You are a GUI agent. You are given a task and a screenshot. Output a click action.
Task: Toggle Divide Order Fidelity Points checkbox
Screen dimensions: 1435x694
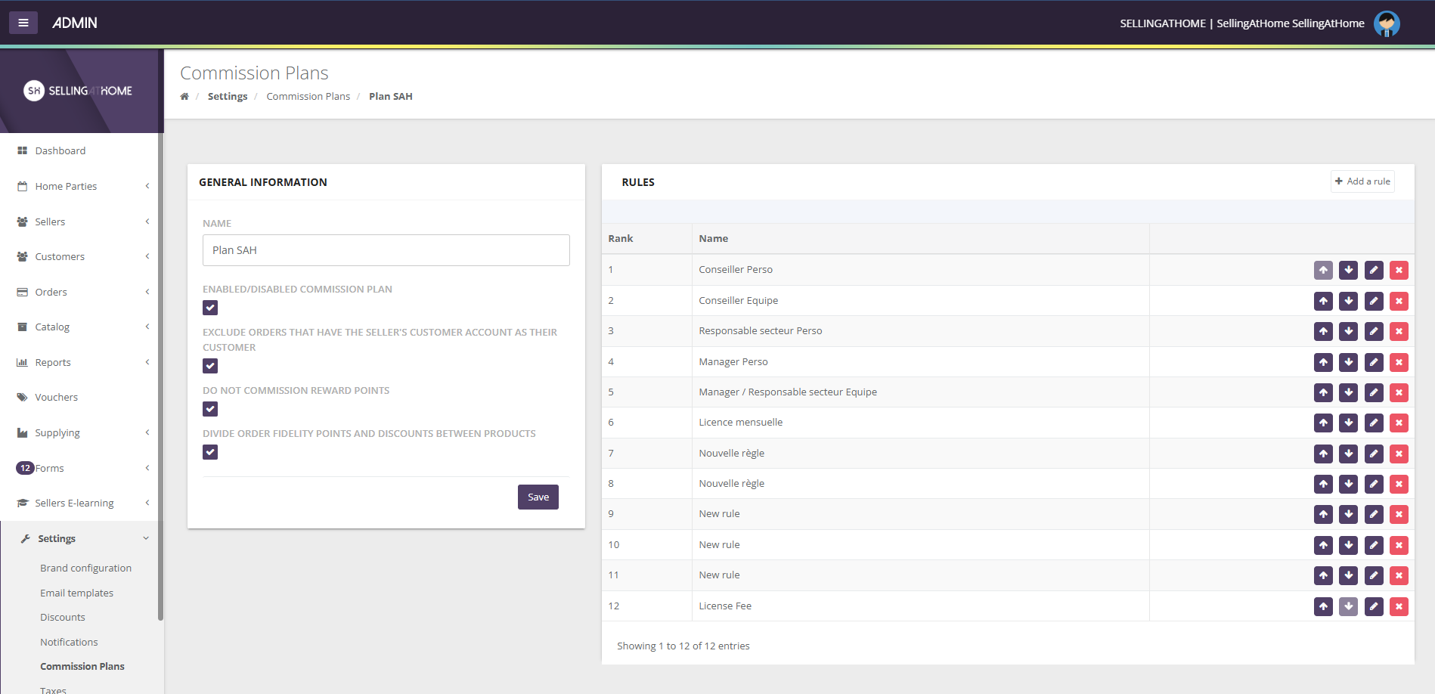pyautogui.click(x=210, y=452)
